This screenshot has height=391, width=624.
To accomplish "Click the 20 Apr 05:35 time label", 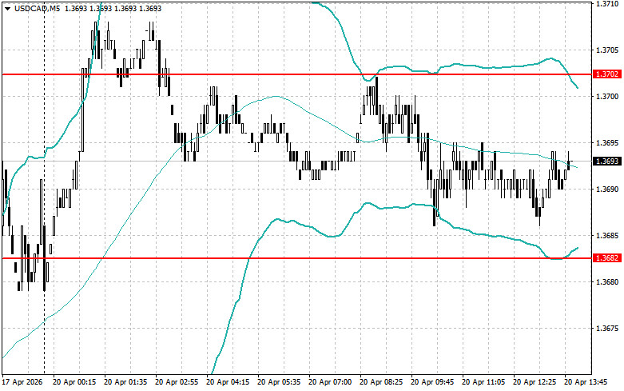I will coord(279,382).
